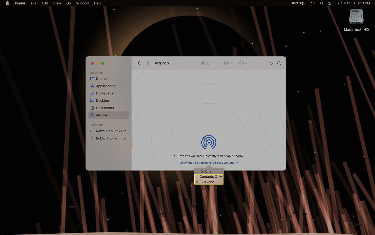Select Rob's MacBook Pro under Locations
Viewport: 375px width, 235px height.
pos(111,131)
